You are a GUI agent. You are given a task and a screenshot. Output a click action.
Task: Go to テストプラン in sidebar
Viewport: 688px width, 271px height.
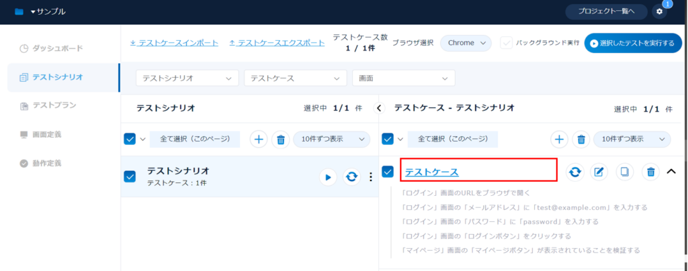point(54,105)
